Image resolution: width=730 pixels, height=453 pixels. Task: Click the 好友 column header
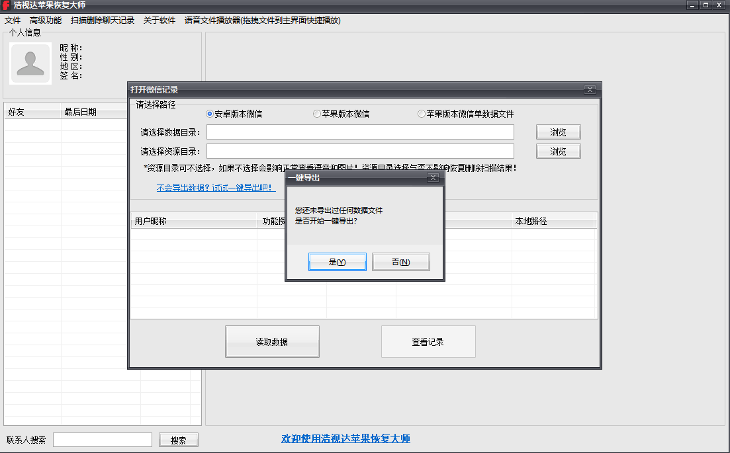click(x=32, y=112)
